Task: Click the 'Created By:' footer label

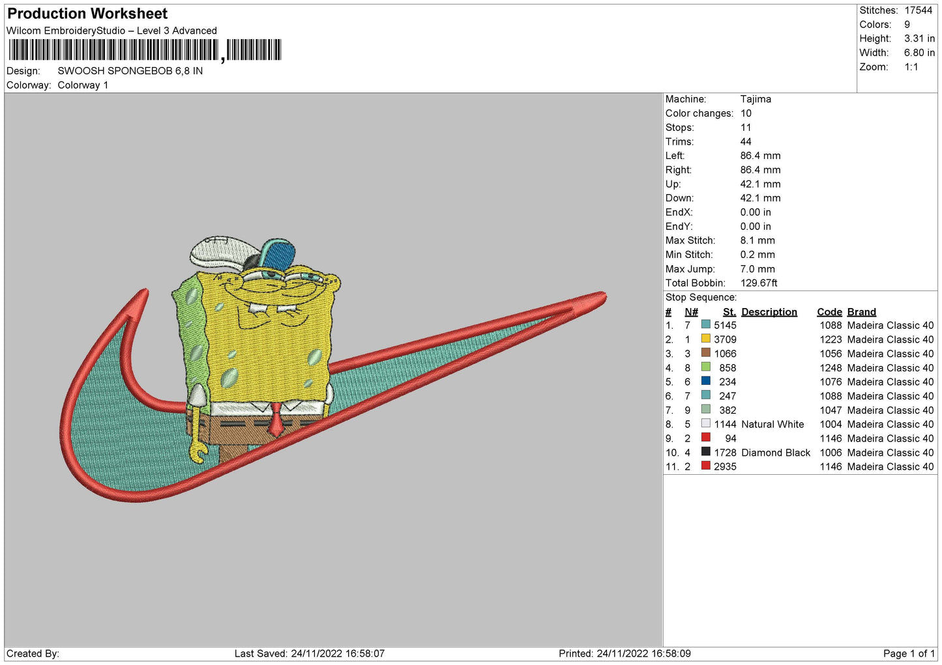Action: [33, 653]
